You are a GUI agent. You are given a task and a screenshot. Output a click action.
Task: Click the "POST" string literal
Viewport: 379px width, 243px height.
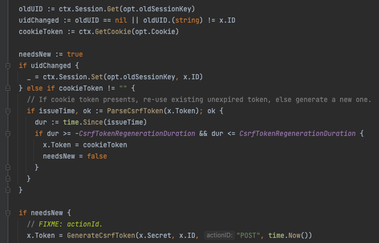point(248,235)
